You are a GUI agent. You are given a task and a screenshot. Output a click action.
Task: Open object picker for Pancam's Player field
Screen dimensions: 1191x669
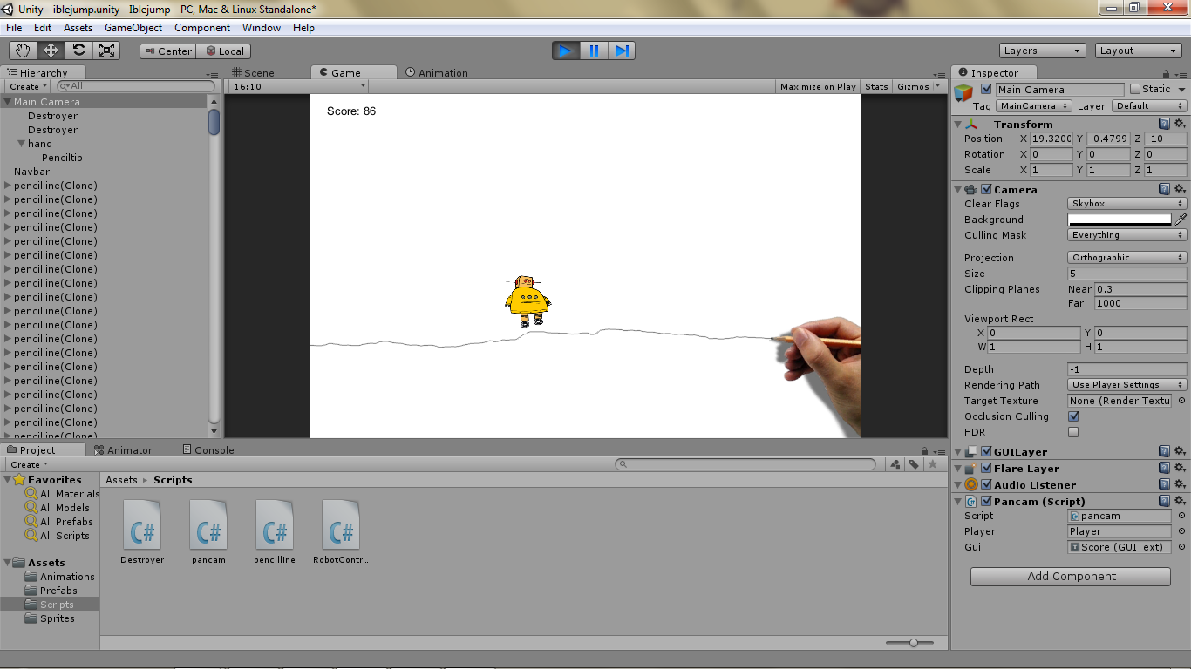1181,531
